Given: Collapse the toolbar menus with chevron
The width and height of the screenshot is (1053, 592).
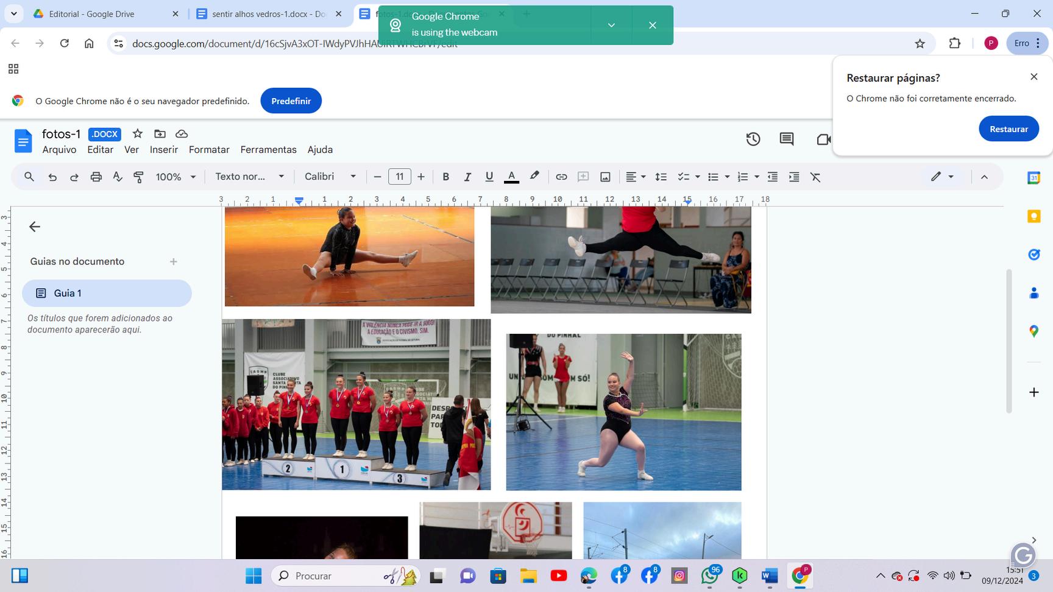Looking at the screenshot, I should pyautogui.click(x=984, y=177).
